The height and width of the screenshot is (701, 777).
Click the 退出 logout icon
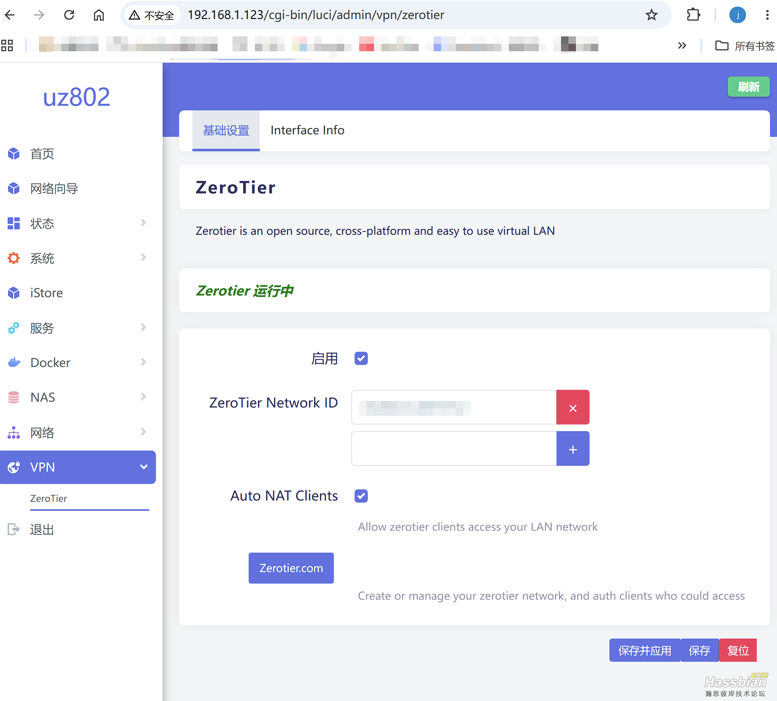pos(14,529)
